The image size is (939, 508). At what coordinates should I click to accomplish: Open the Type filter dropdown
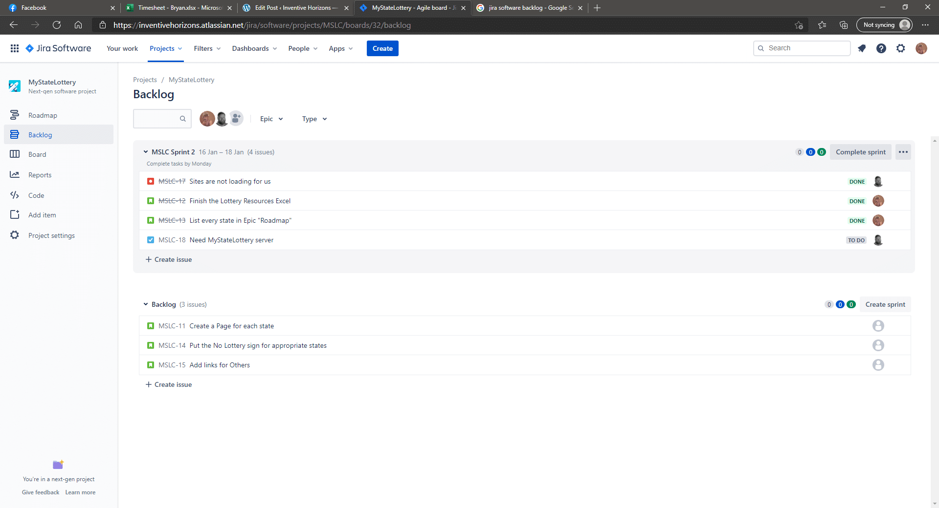tap(313, 119)
